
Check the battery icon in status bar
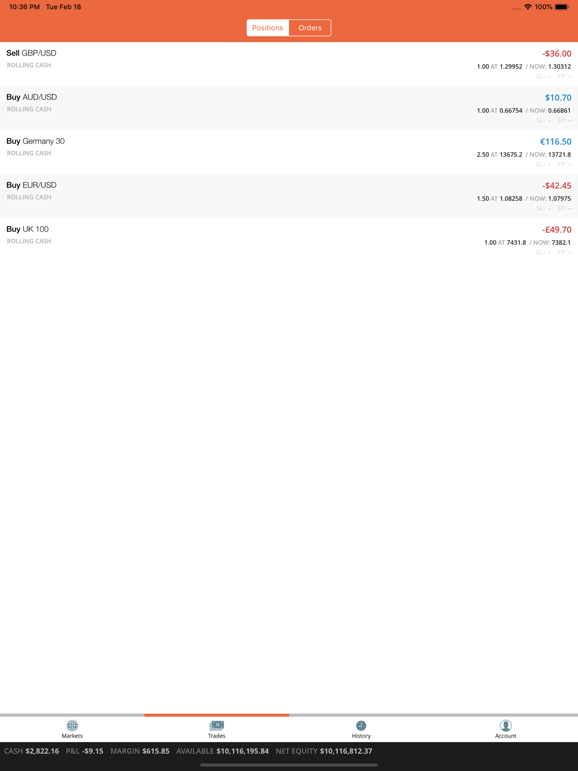click(562, 7)
